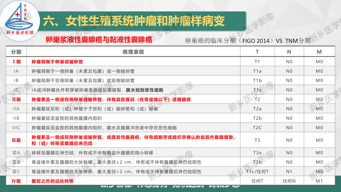This screenshot has height=192, width=341.
Task: Click the T3b cell
Action: [257, 162]
